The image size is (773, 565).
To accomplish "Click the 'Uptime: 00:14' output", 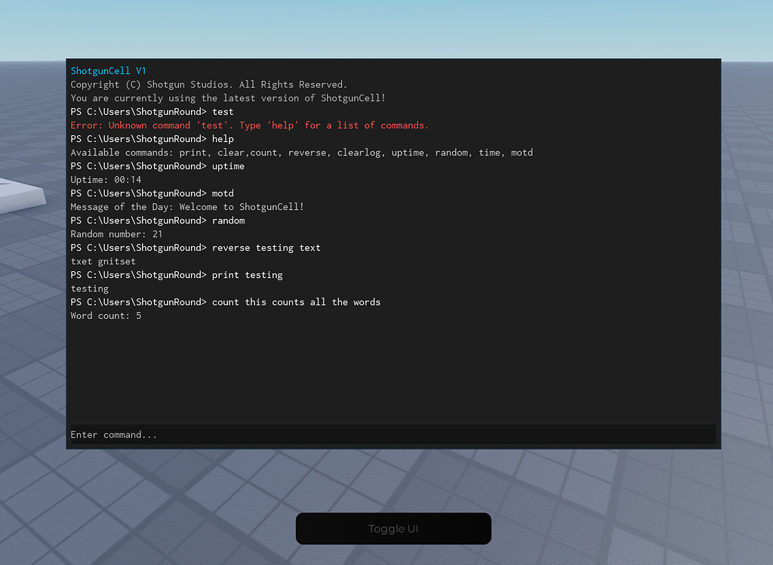I will click(x=106, y=180).
